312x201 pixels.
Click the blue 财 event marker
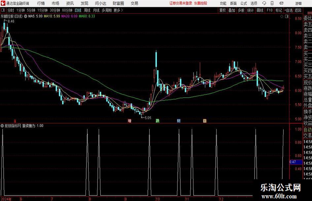point(179,120)
